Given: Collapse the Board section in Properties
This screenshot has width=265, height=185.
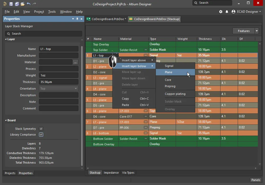Looking at the screenshot, I should tap(6, 120).
